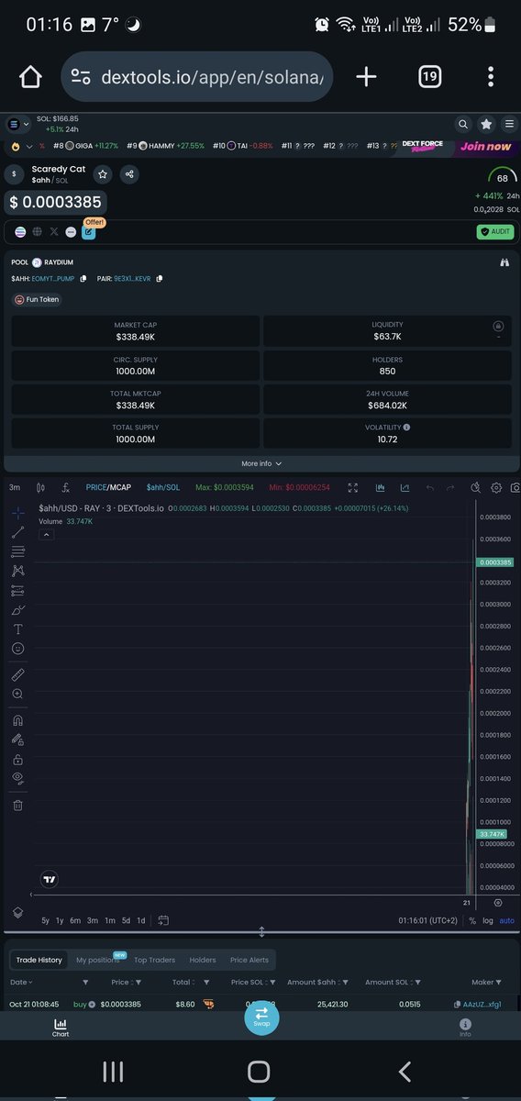
Task: Switch to the Trade History tab
Action: 39,960
